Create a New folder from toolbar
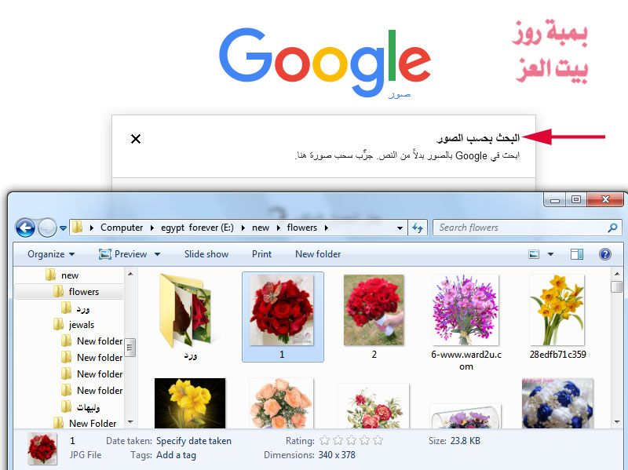The image size is (628, 470). point(318,254)
